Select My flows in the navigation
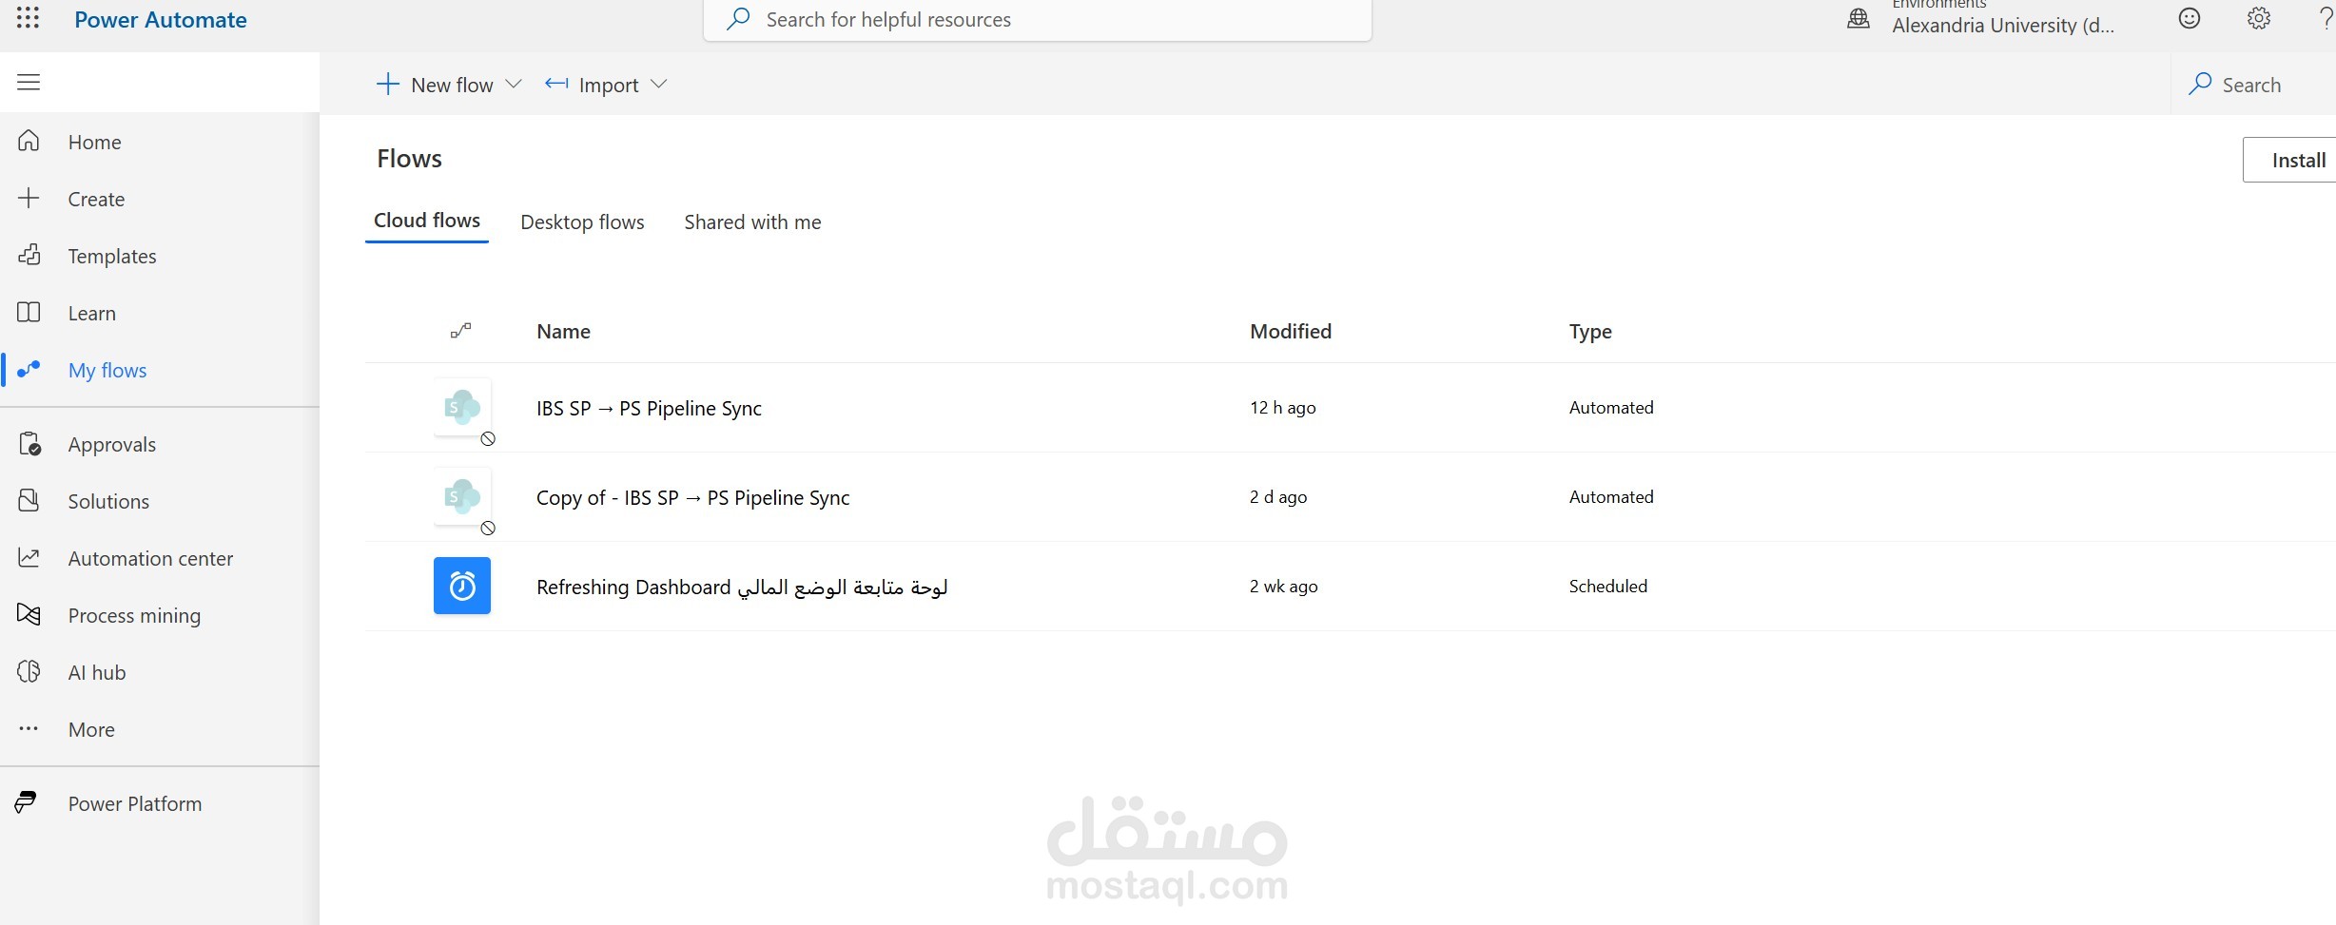The height and width of the screenshot is (925, 2336). click(107, 371)
